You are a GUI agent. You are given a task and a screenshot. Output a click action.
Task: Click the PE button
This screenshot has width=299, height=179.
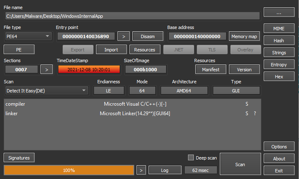click(x=19, y=50)
